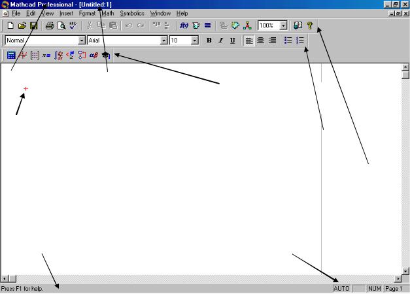Screen dimensions: 410x294
Task: Toggle Bold formatting
Action: point(209,41)
